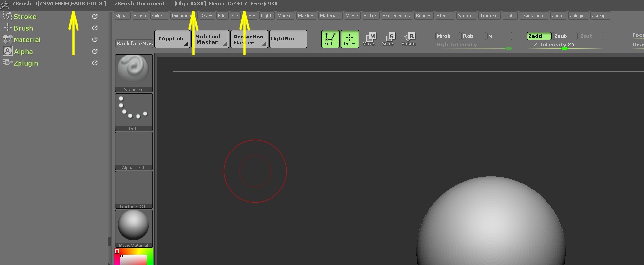Screen dimensions: 644x265
Task: Open the Zoom menu
Action: pyautogui.click(x=558, y=16)
